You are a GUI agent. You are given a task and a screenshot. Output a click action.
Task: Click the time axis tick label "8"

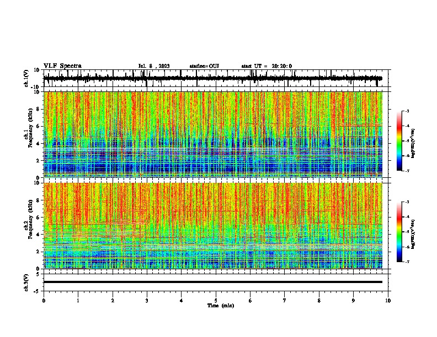[x=319, y=301]
